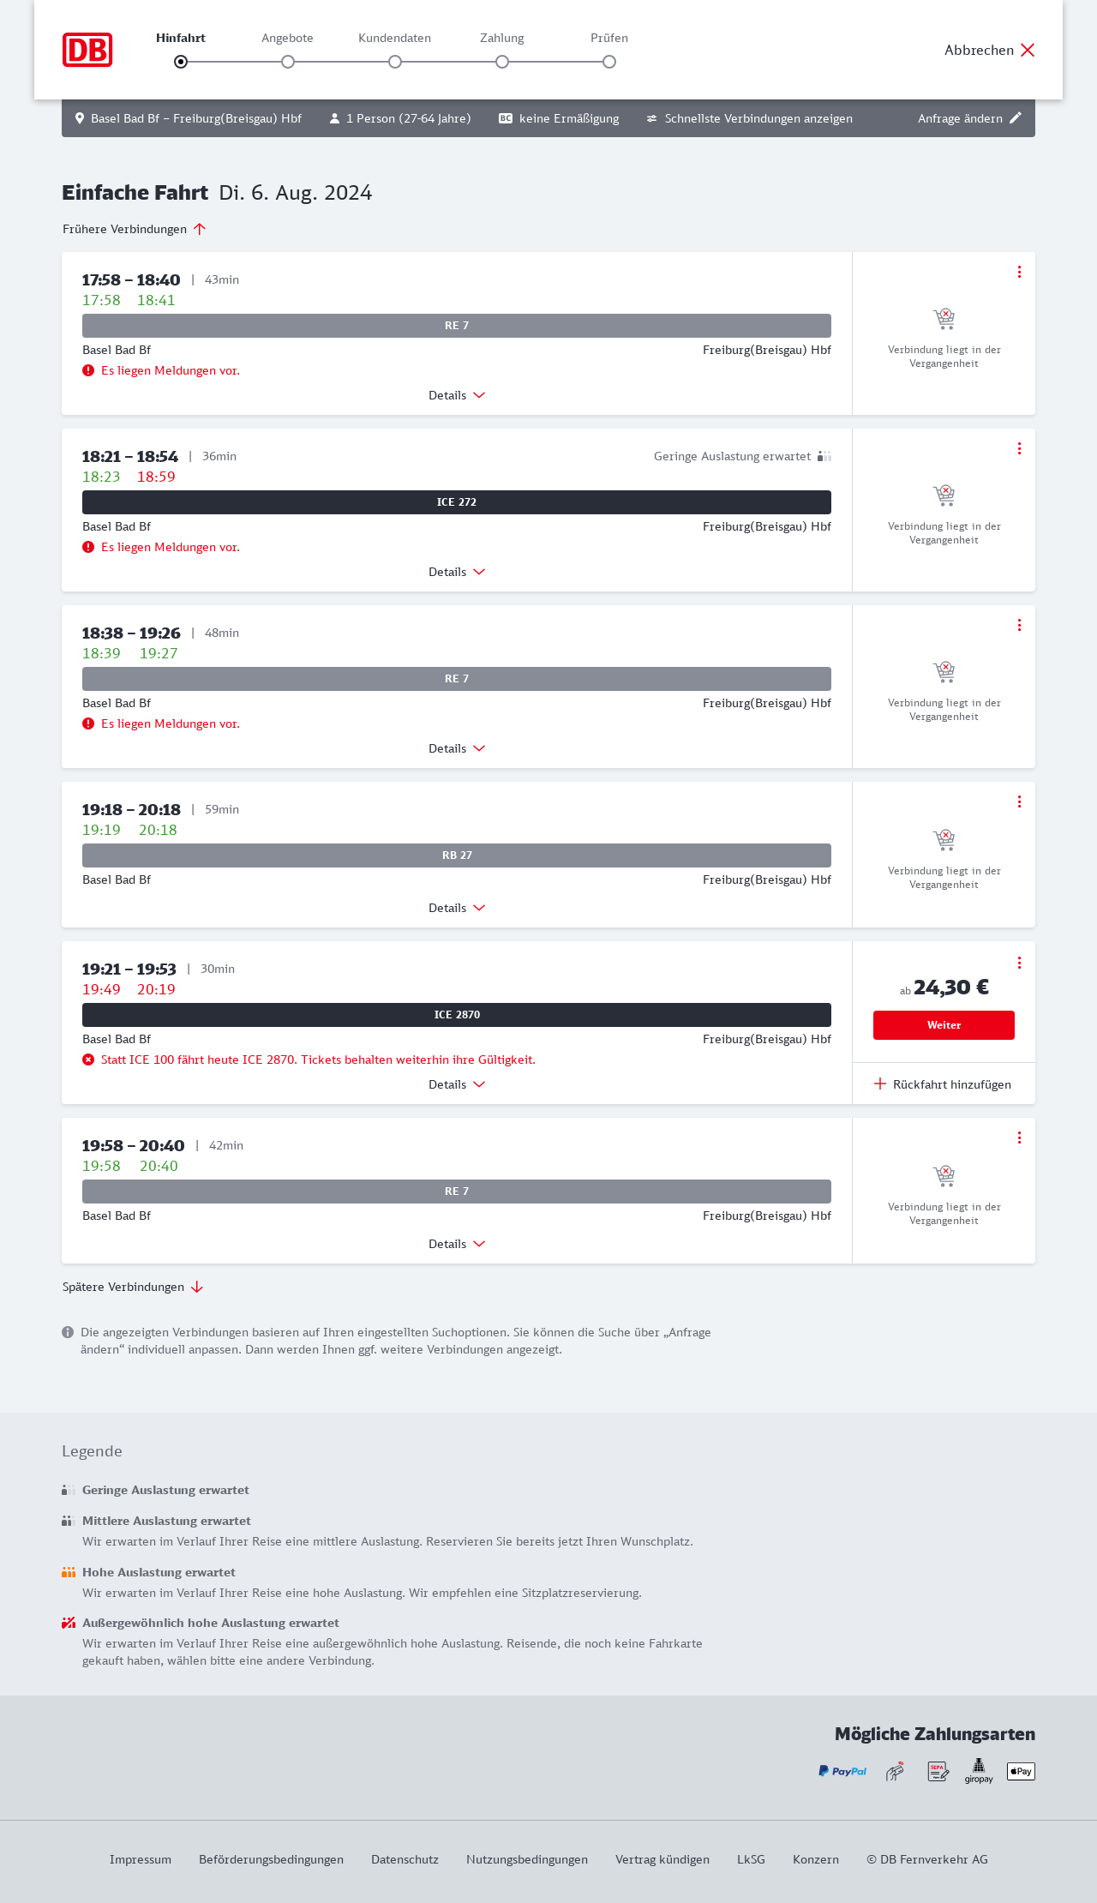Image resolution: width=1097 pixels, height=1903 pixels.
Task: Click the red X Abbrechen icon
Action: click(1028, 50)
